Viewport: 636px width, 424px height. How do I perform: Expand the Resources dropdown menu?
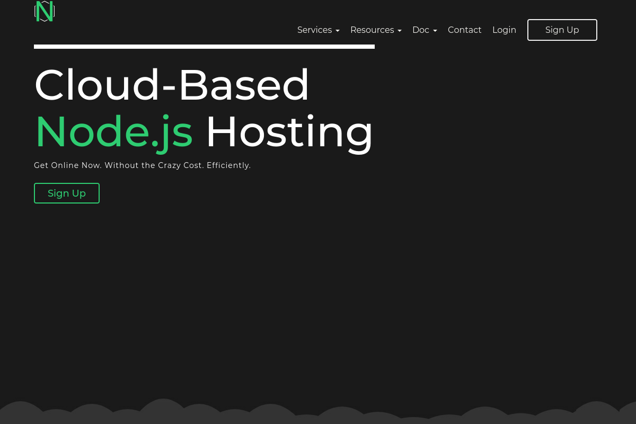click(x=376, y=30)
